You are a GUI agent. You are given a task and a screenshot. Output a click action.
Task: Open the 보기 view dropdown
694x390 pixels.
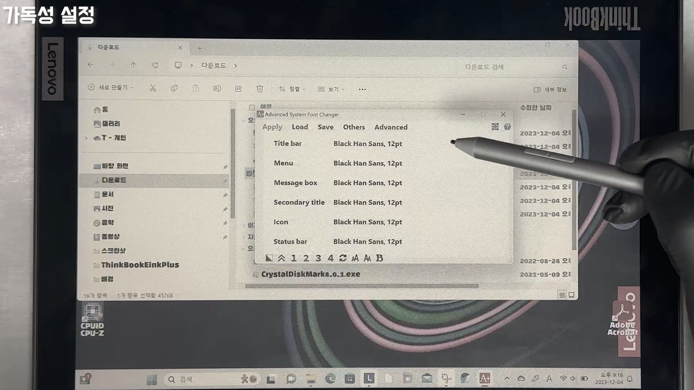[331, 89]
